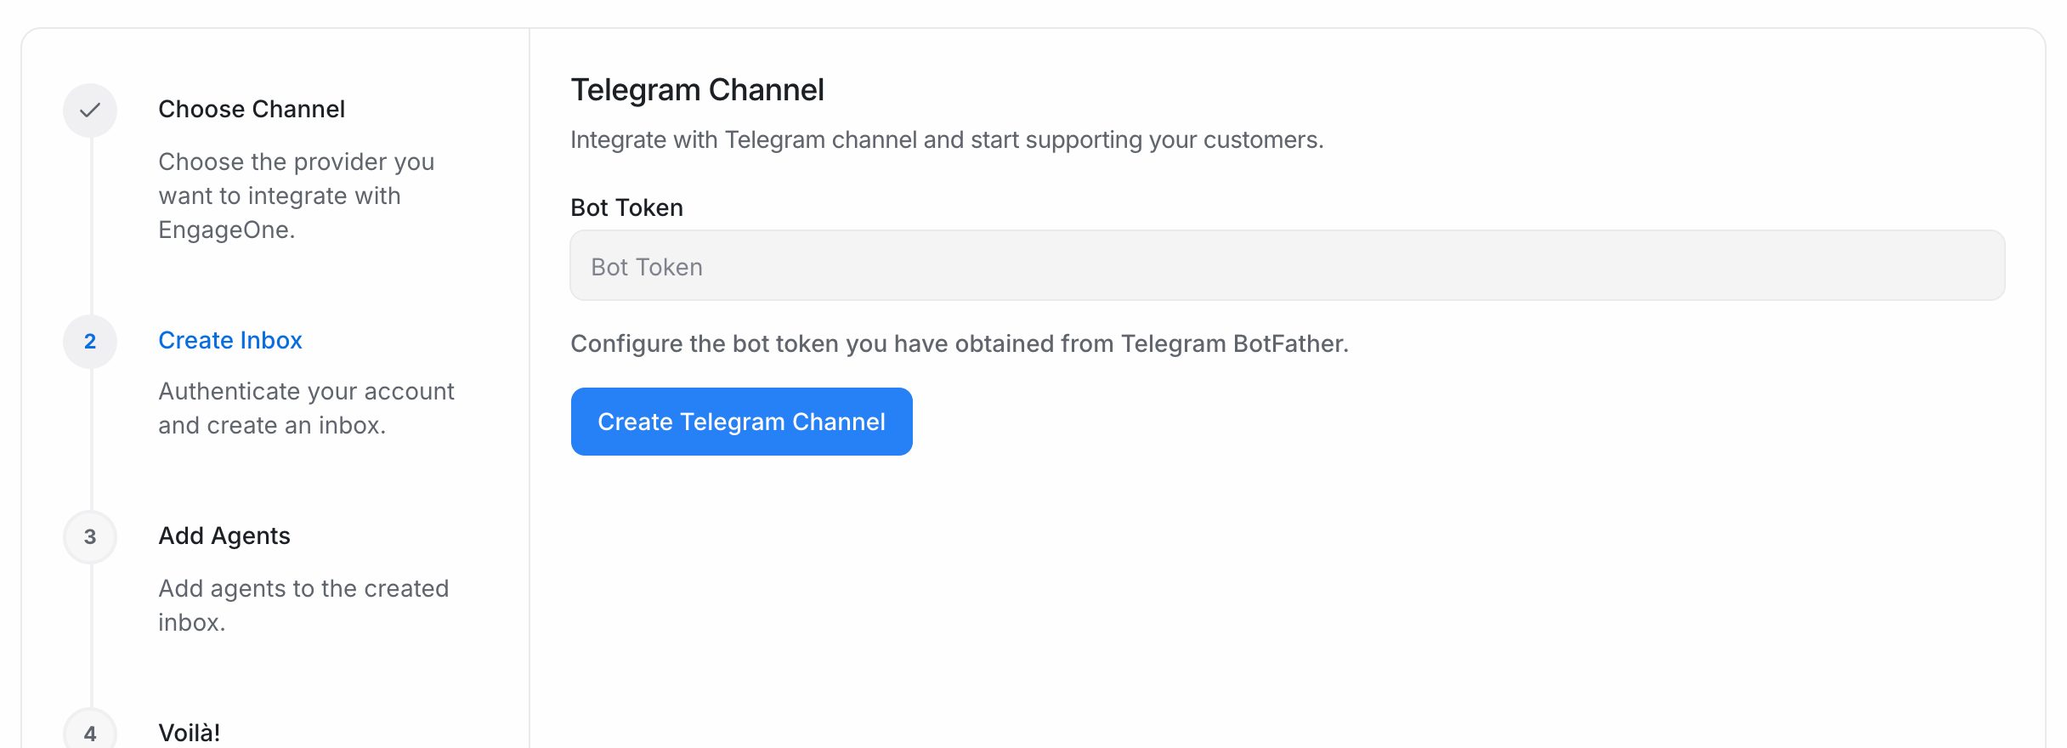Select step 3 circle for Add Agents
The height and width of the screenshot is (748, 2067).
tap(90, 536)
